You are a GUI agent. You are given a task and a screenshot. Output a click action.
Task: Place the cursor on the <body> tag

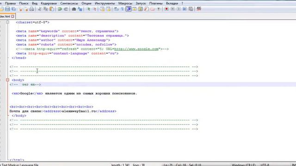point(18,80)
